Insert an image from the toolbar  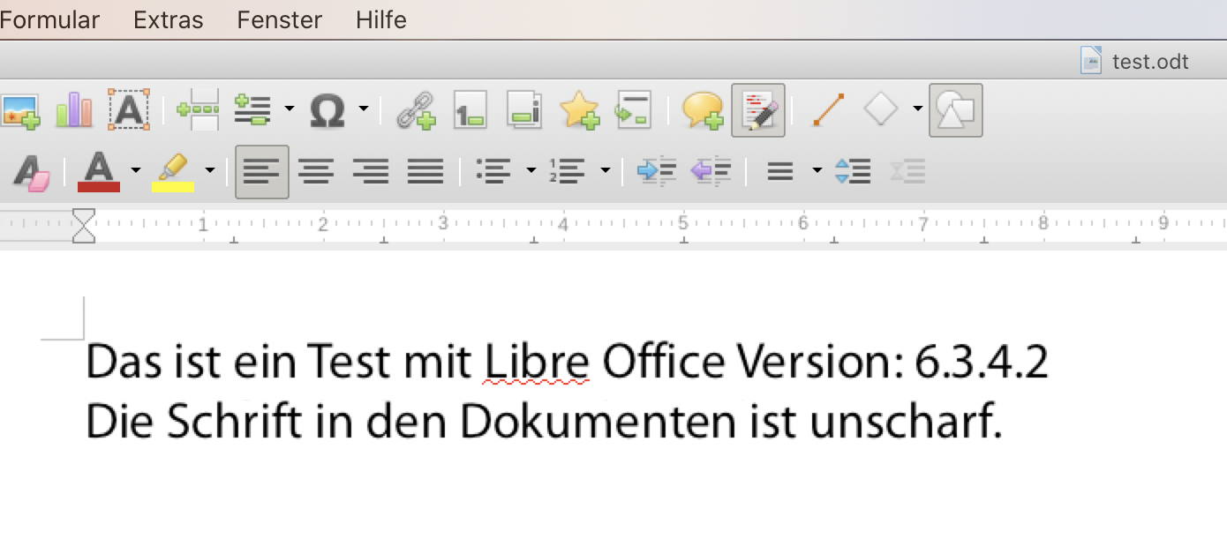[x=19, y=111]
